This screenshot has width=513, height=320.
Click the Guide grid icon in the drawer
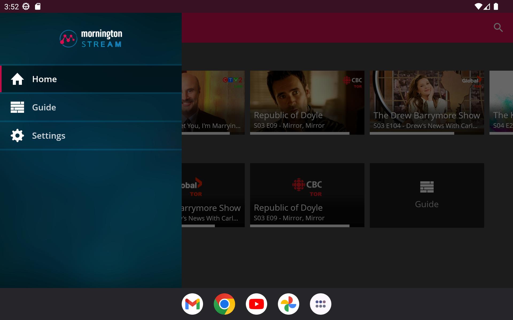click(x=17, y=107)
